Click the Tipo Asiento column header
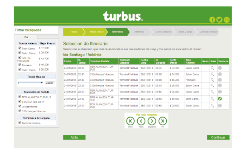Screen dimensions: 248x155 (193, 61)
